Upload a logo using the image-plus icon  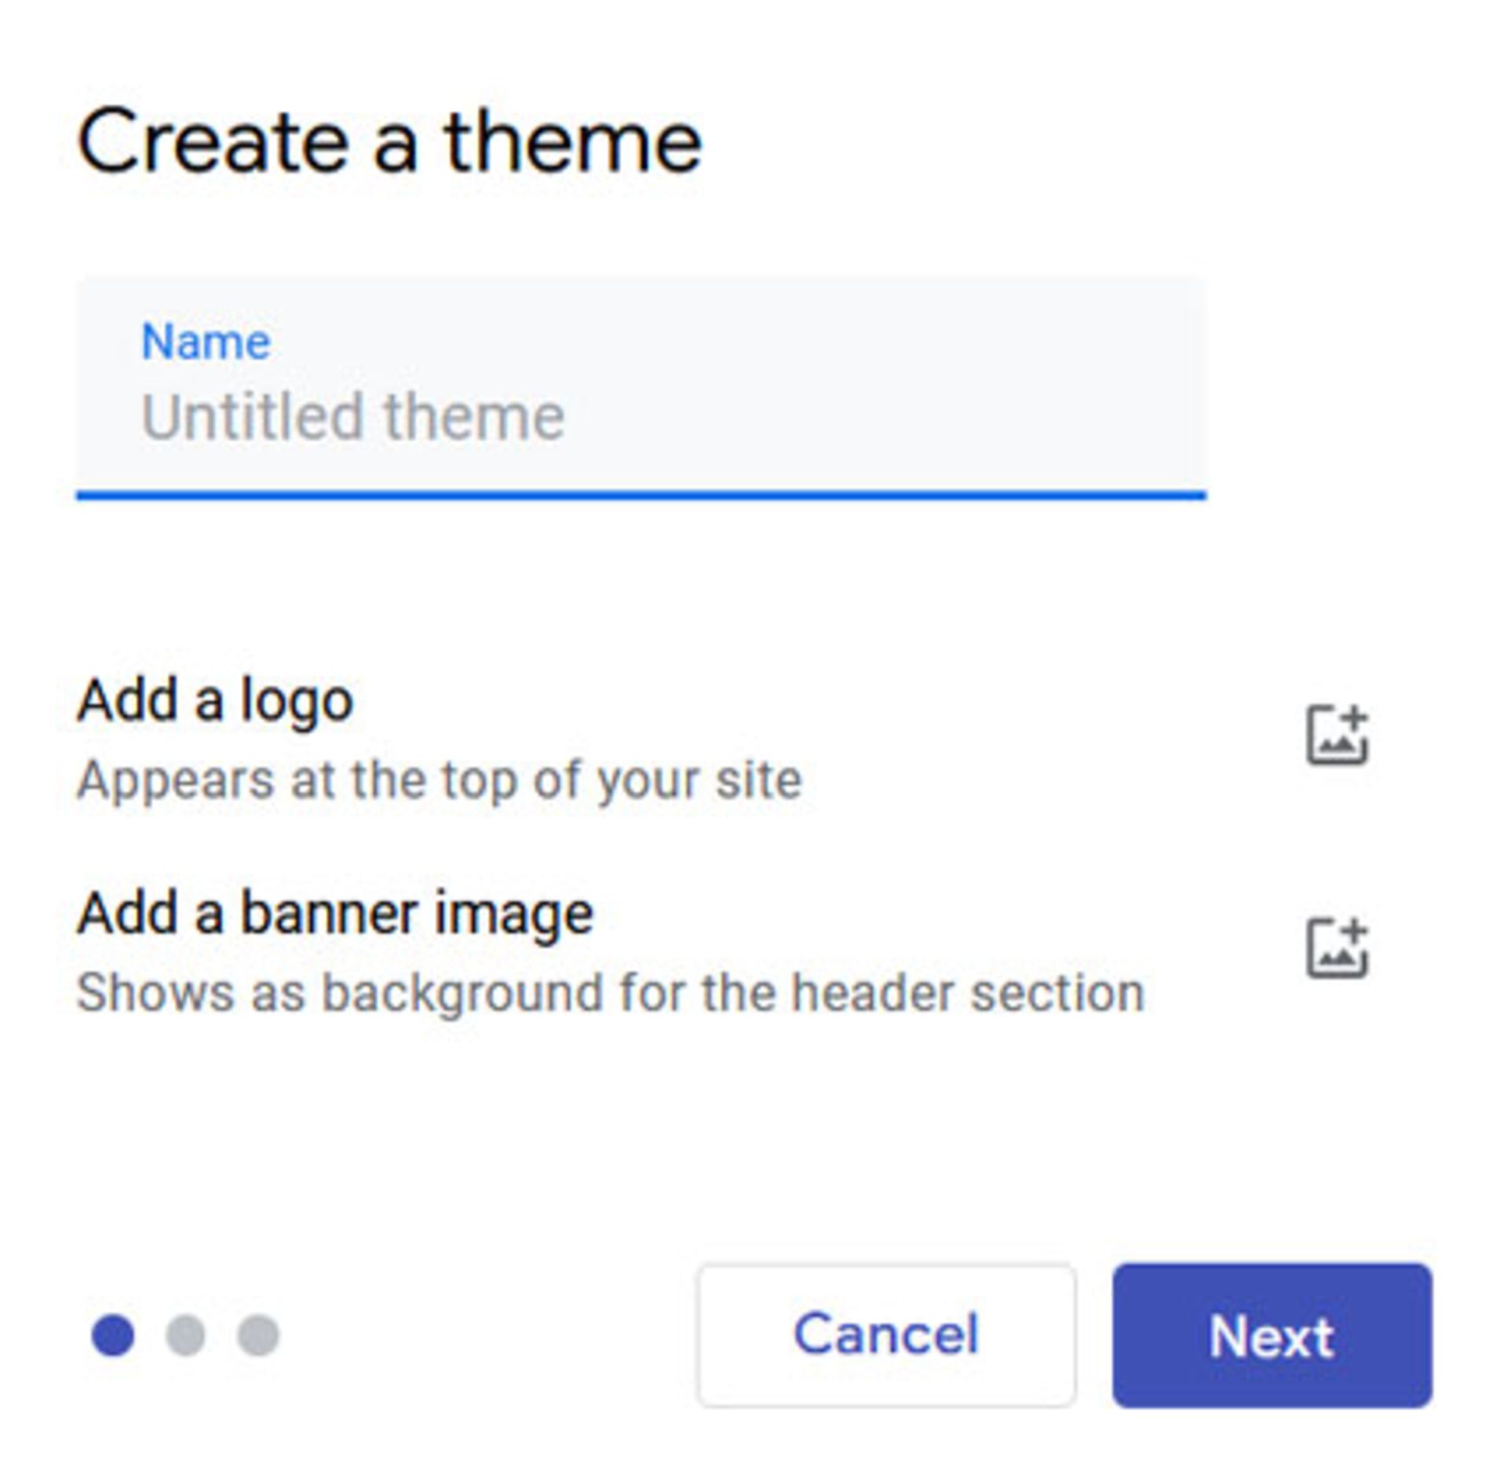1337,734
